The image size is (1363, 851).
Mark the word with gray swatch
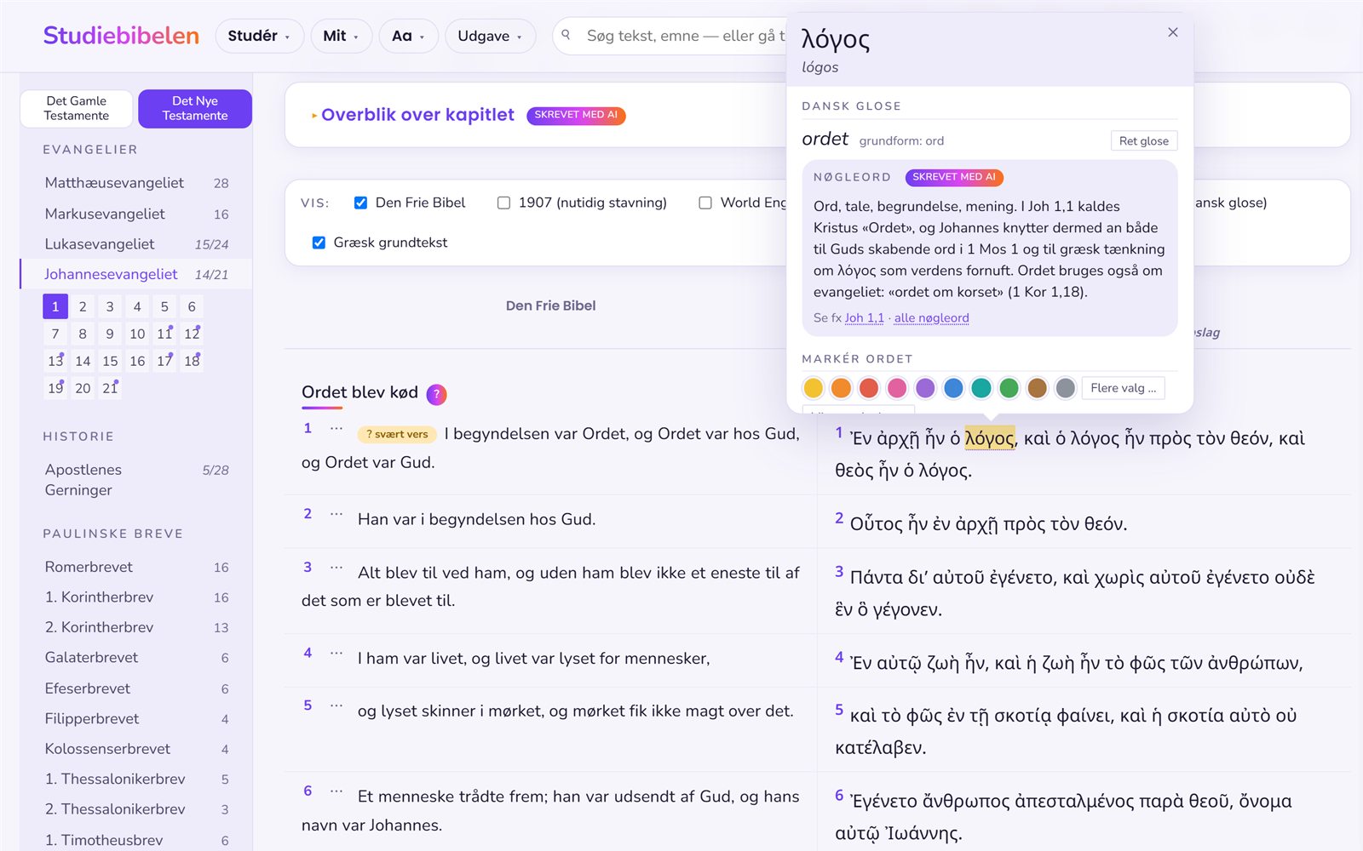[x=1066, y=388]
